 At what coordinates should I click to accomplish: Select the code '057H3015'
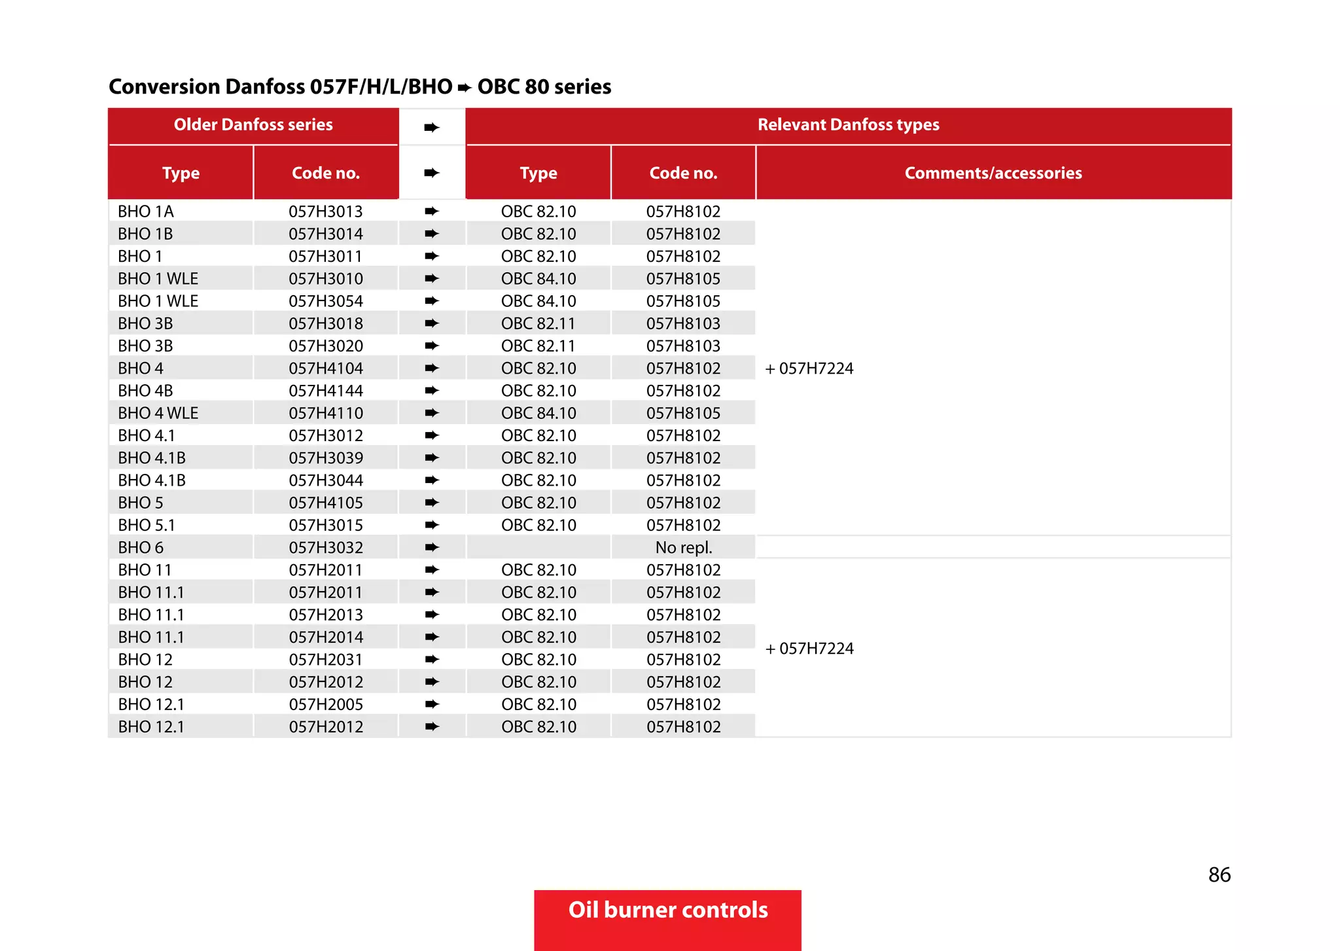(x=326, y=525)
